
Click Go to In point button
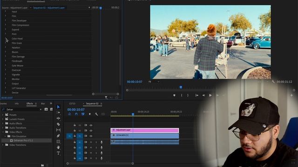tap(197, 95)
